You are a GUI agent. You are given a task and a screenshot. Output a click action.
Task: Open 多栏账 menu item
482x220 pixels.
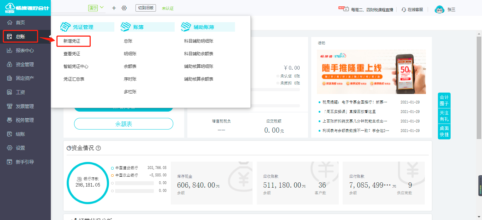pos(130,92)
